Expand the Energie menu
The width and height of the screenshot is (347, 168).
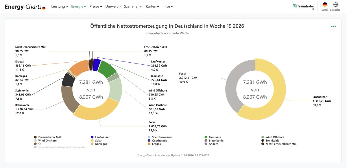point(79,6)
